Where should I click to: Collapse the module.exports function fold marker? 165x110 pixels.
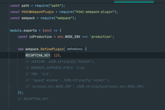(x=9, y=31)
